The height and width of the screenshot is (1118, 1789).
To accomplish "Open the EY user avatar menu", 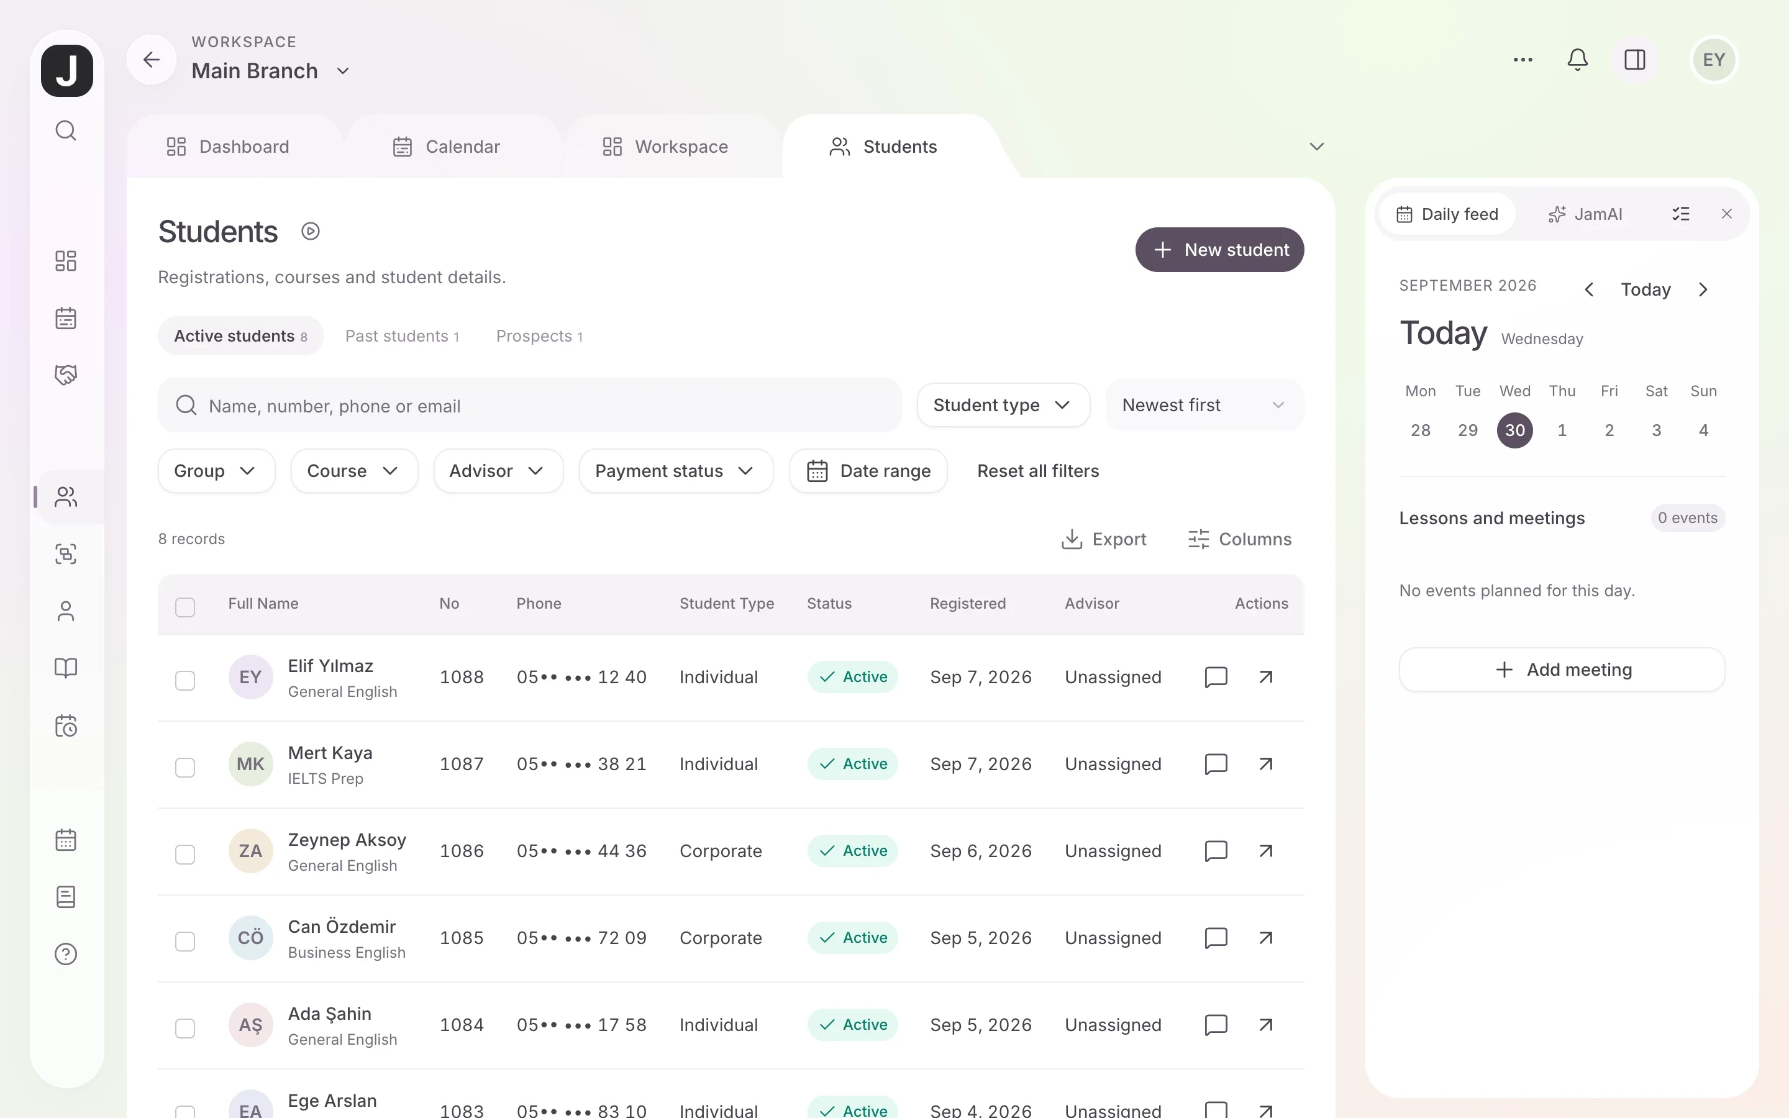I will (x=1714, y=59).
